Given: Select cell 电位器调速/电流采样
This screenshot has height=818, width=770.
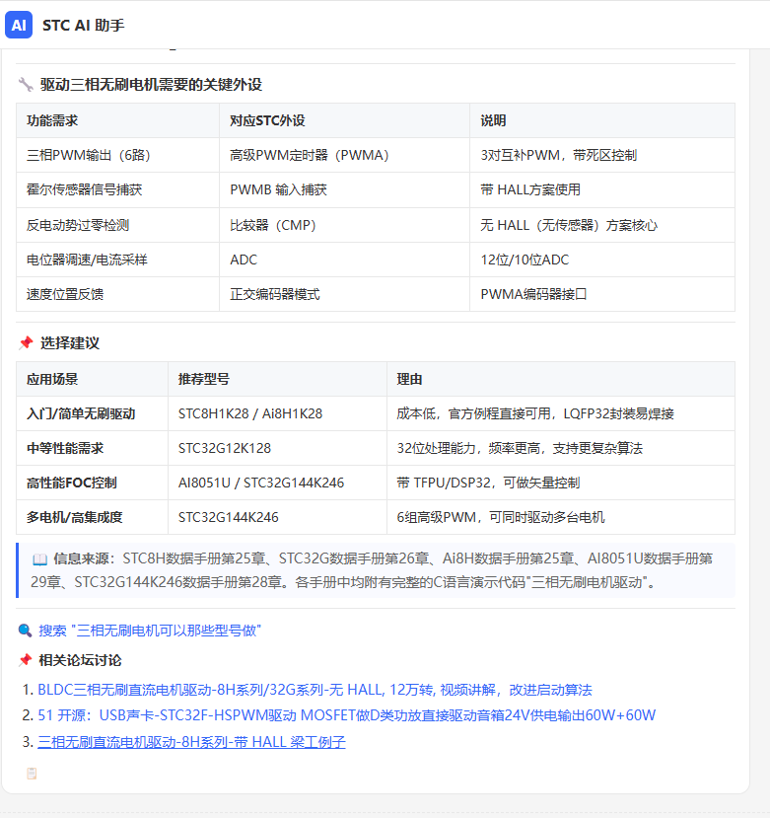Looking at the screenshot, I should tap(118, 260).
